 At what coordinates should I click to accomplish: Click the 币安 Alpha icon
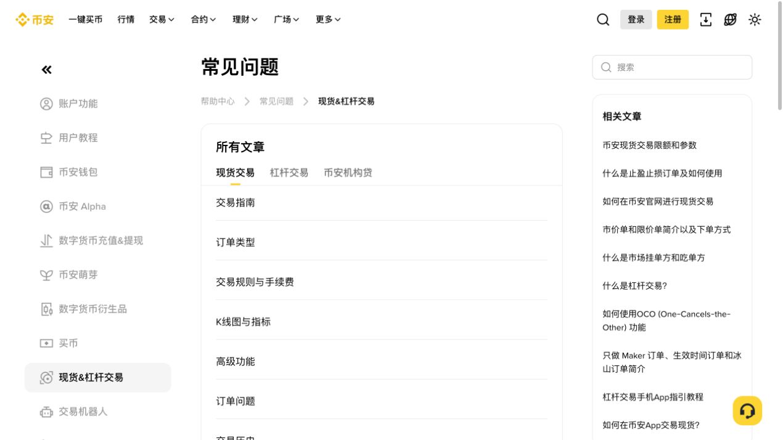[46, 206]
